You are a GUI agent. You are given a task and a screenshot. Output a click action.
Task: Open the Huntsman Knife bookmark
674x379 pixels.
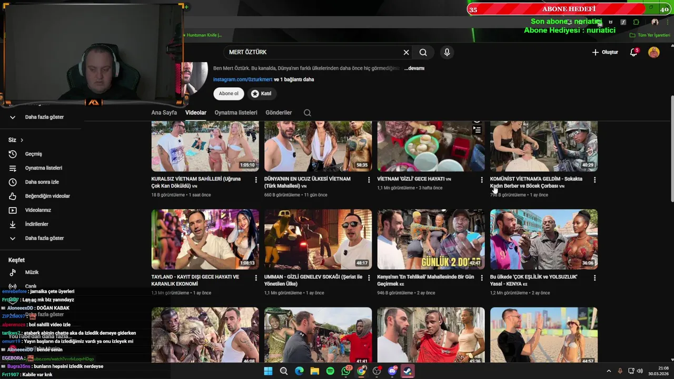(202, 35)
